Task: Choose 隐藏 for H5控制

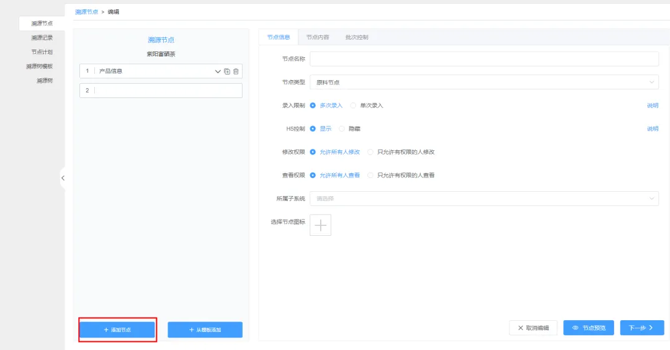Action: tap(349, 128)
